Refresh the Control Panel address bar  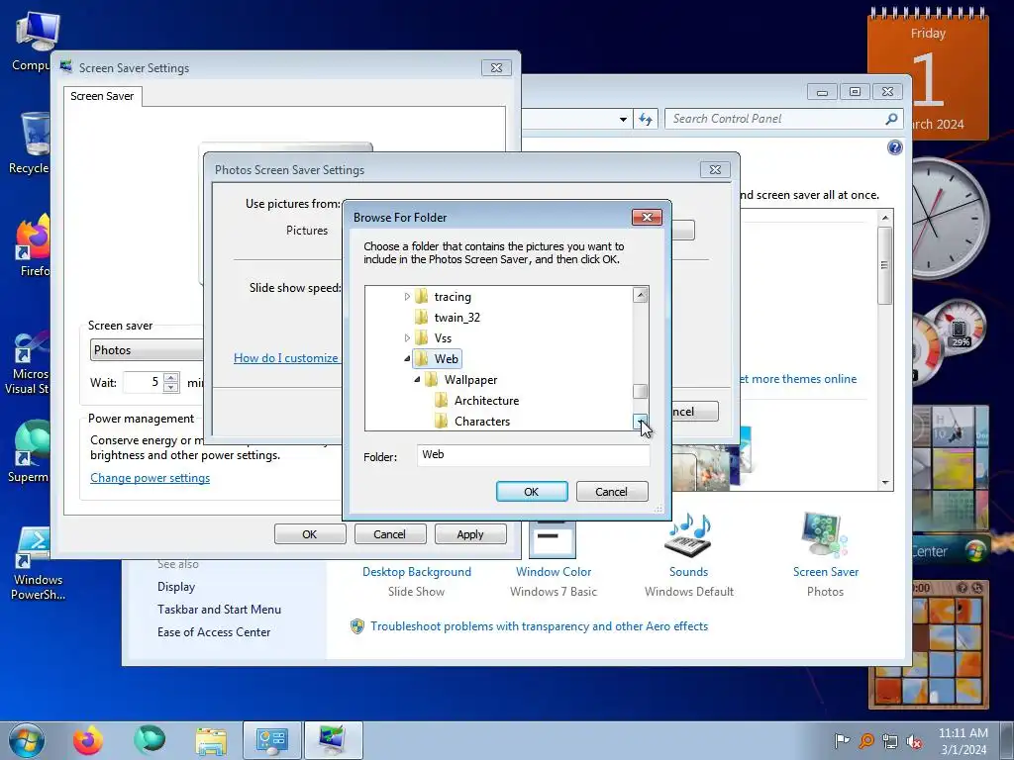click(646, 119)
